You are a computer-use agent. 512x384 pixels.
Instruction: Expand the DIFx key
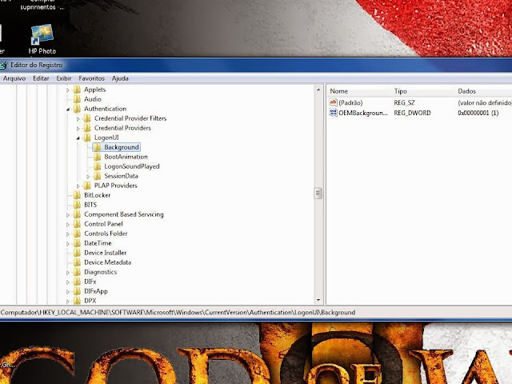coord(68,282)
